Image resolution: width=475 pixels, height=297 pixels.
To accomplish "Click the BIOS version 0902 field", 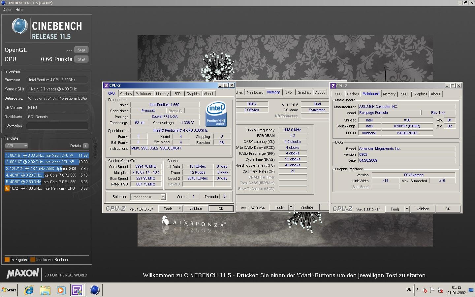I will click(x=407, y=154).
